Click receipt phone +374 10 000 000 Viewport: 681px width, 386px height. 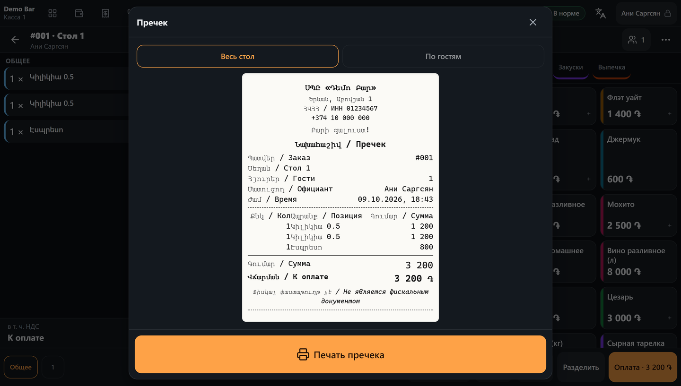340,118
